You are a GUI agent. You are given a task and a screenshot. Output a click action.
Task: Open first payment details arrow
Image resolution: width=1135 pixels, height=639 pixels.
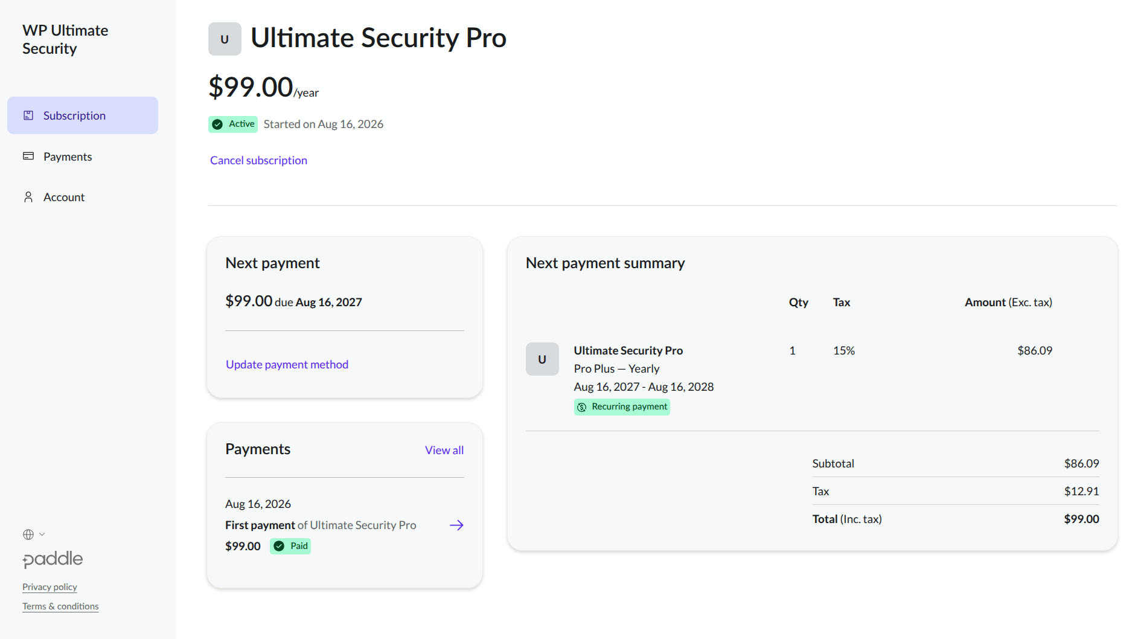456,525
